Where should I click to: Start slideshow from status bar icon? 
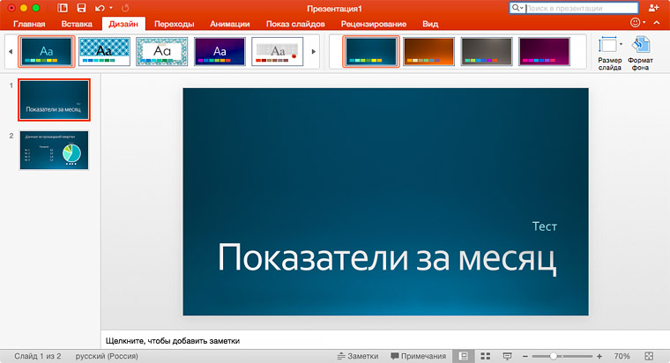coord(507,355)
